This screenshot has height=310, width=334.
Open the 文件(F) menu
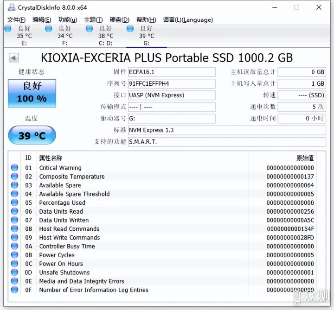(16, 20)
